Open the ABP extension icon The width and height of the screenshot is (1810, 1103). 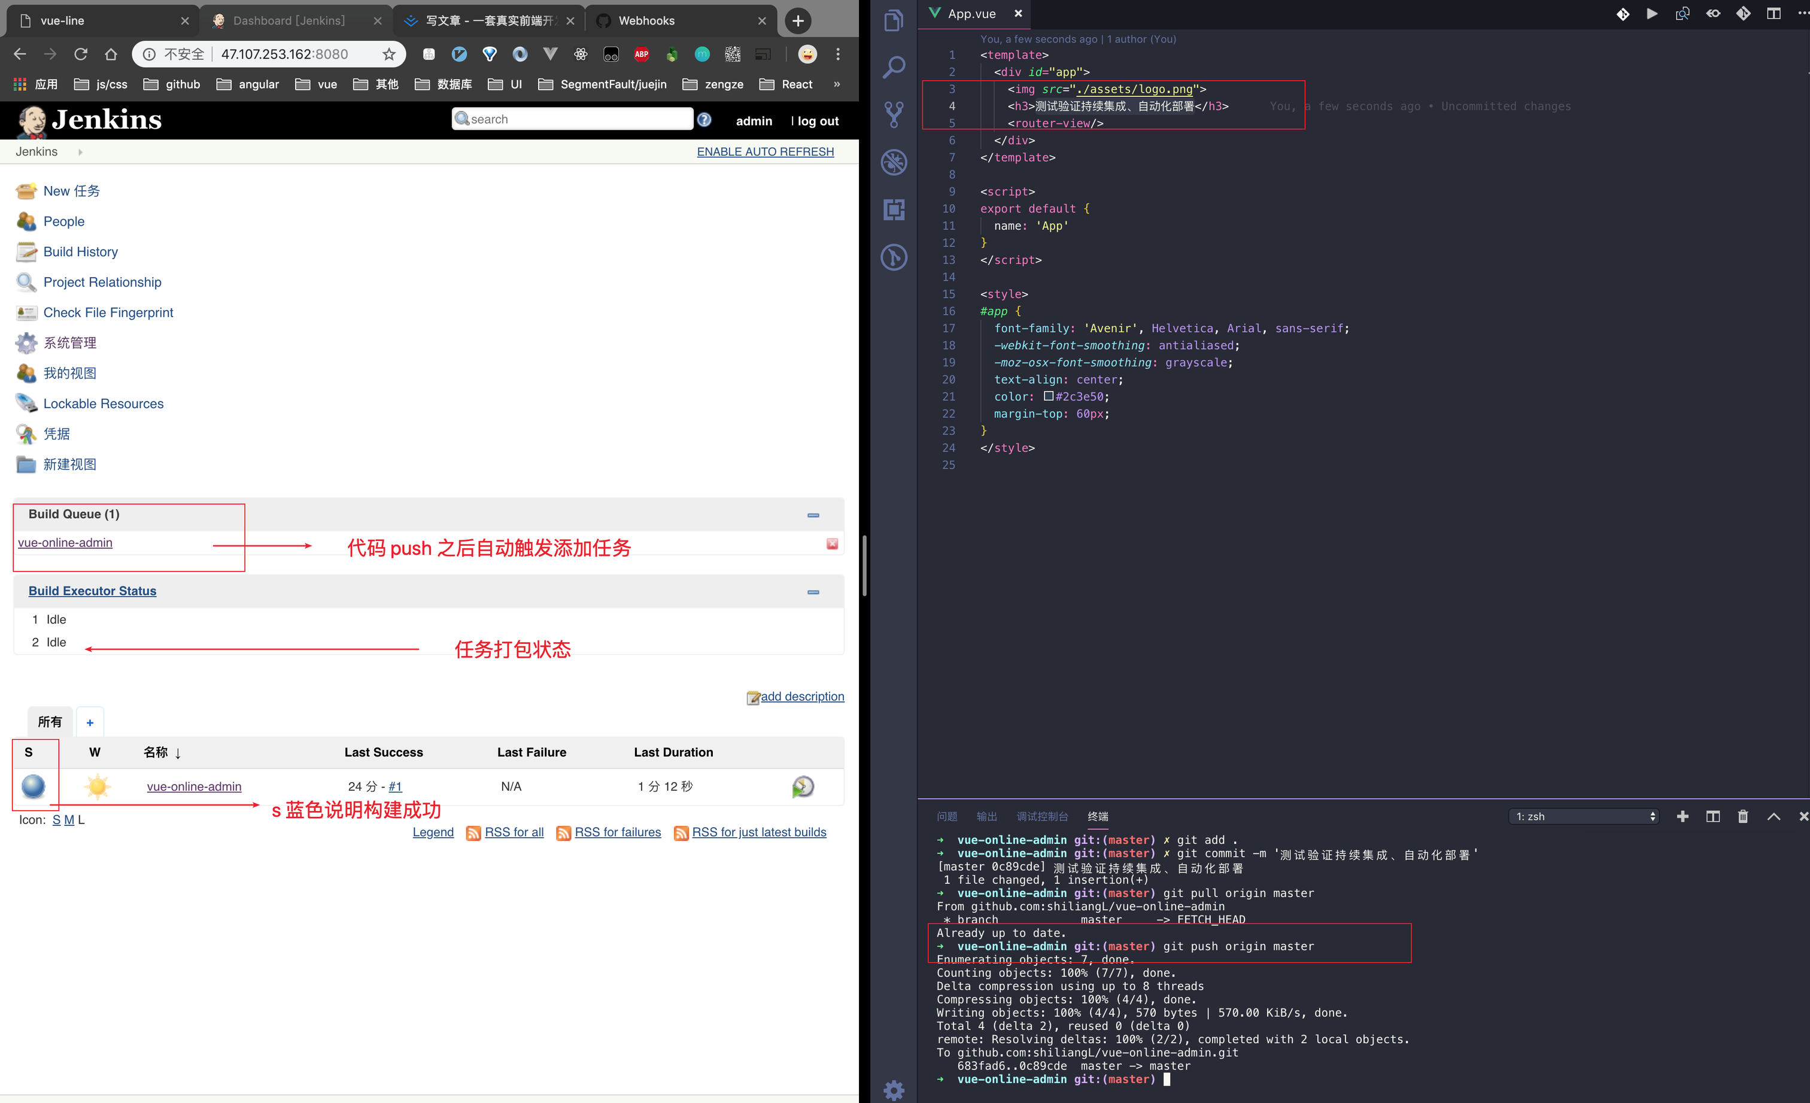(641, 54)
